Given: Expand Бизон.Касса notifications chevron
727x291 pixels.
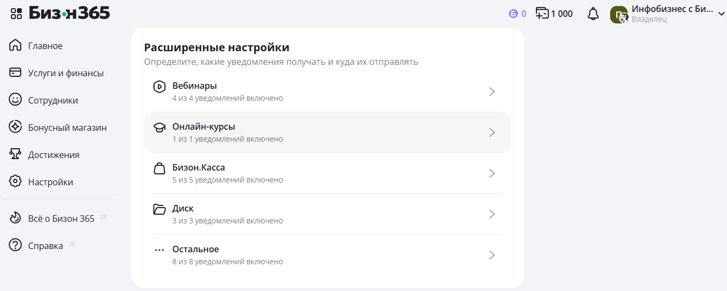Looking at the screenshot, I should click(x=492, y=173).
